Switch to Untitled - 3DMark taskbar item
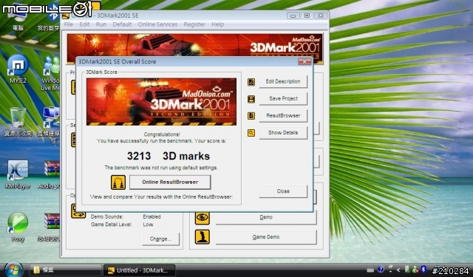Viewport: 473px width, 277px height. 140,270
